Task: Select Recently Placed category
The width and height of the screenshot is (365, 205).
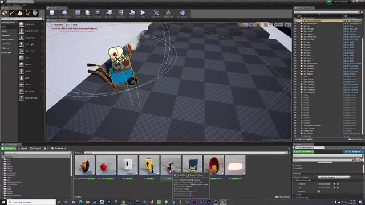Action: point(9,23)
